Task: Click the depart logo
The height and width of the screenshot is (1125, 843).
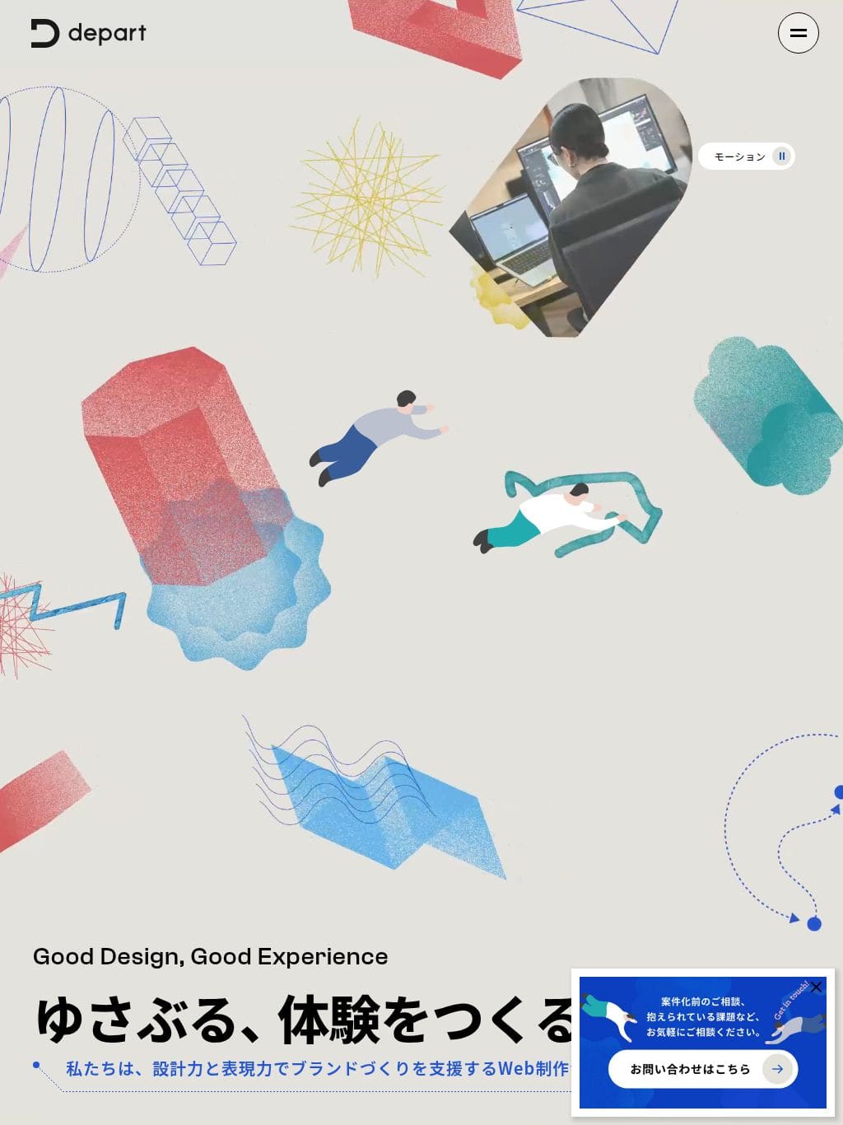Action: (x=89, y=33)
